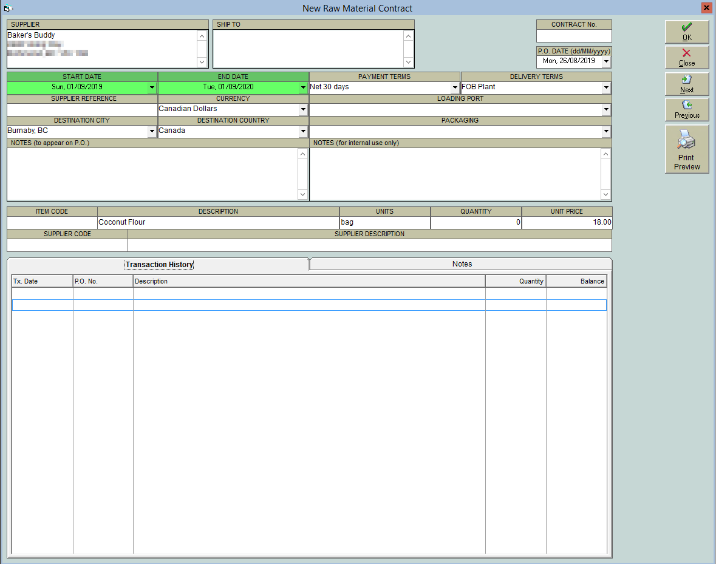The image size is (716, 564).
Task: Click the OK green checkmark button
Action: click(x=687, y=32)
